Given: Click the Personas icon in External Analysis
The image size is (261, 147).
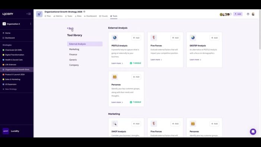Looking at the screenshot, I should pos(114,77).
